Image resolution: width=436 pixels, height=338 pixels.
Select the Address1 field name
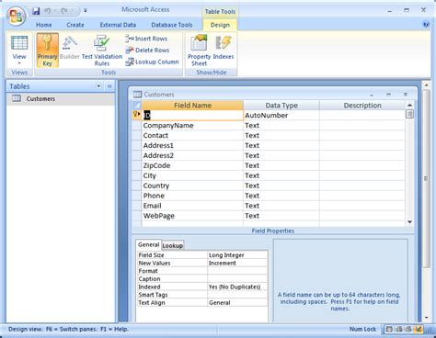point(192,145)
